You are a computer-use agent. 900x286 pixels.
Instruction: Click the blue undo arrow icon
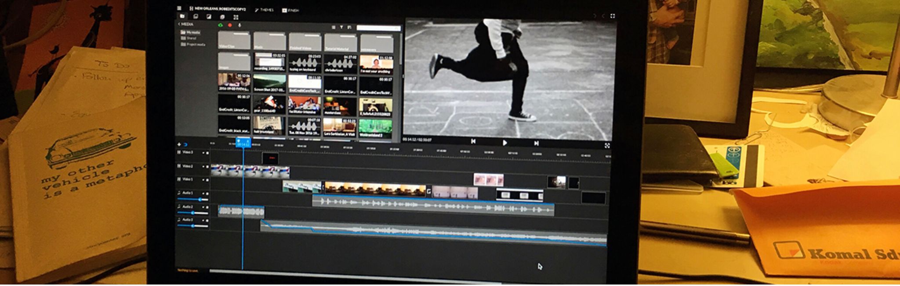click(185, 144)
